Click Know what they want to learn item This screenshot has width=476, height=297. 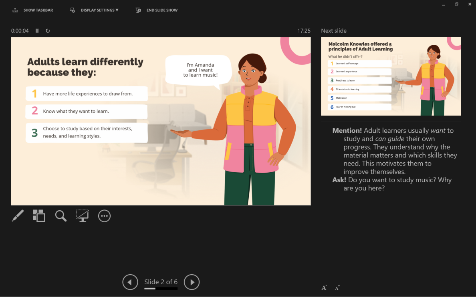click(x=87, y=111)
